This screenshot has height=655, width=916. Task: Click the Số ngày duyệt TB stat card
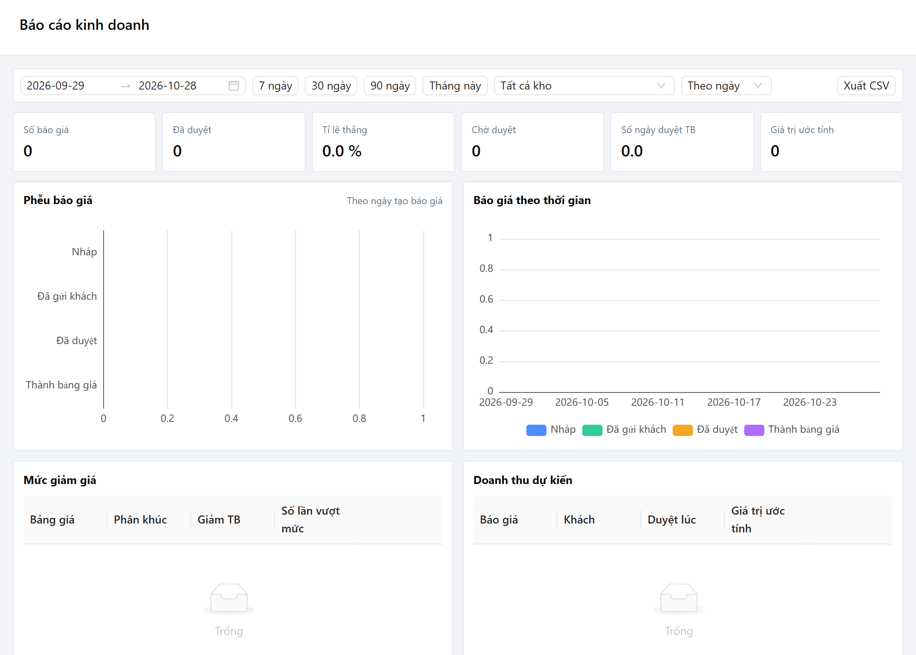coord(682,142)
